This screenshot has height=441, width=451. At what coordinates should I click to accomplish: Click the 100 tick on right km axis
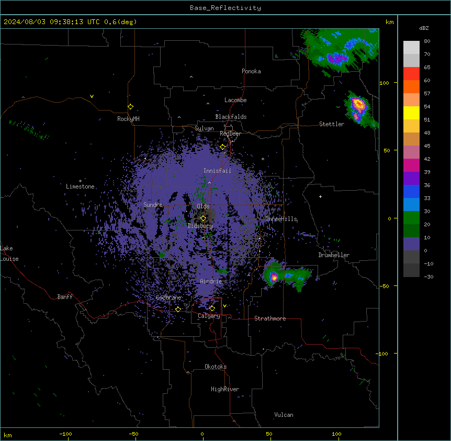[384, 83]
